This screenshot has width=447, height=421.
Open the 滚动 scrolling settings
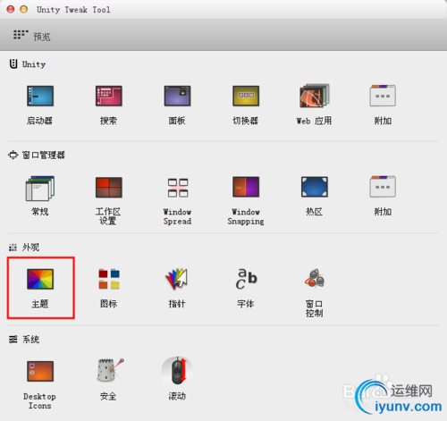pos(177,379)
